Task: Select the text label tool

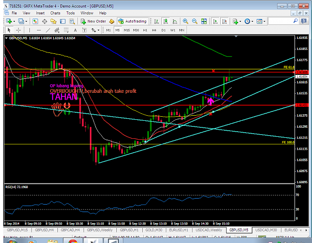Action: [x=84, y=30]
